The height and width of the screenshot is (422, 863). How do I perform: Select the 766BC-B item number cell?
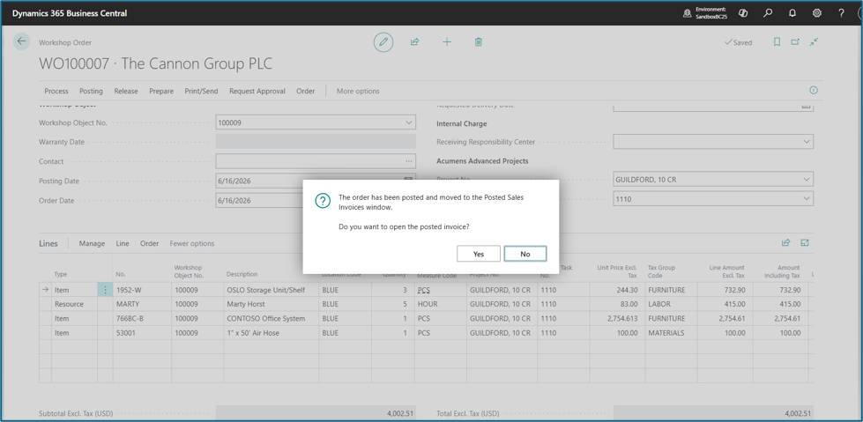click(x=142, y=318)
